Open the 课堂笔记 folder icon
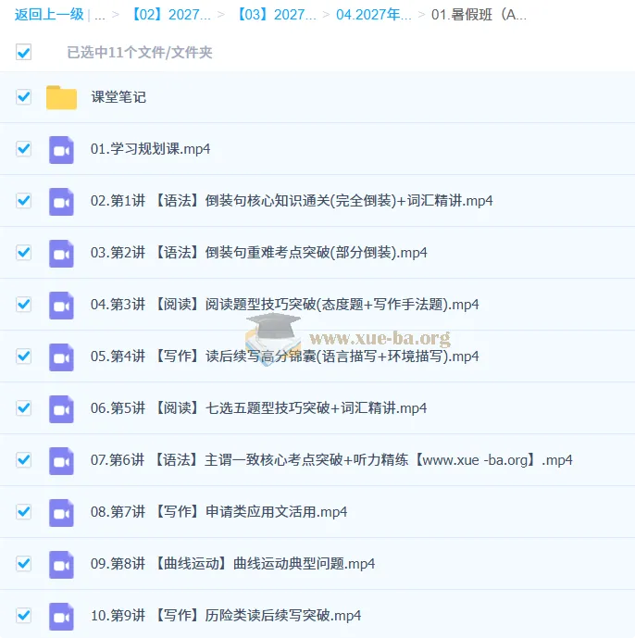Image resolution: width=635 pixels, height=638 pixels. 61,97
